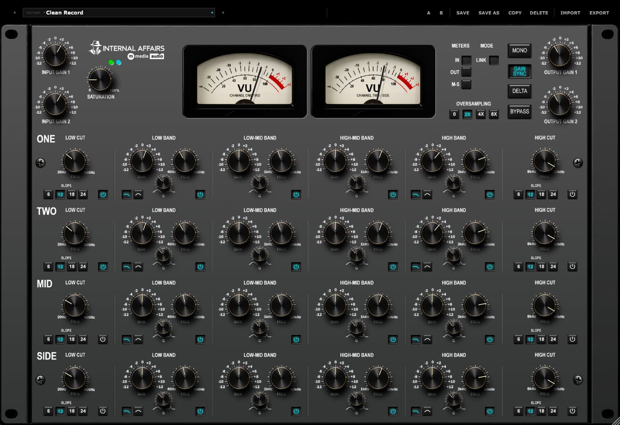Viewport: 620px width, 425px height.
Task: Enable the LINK mode switch
Action: point(494,60)
